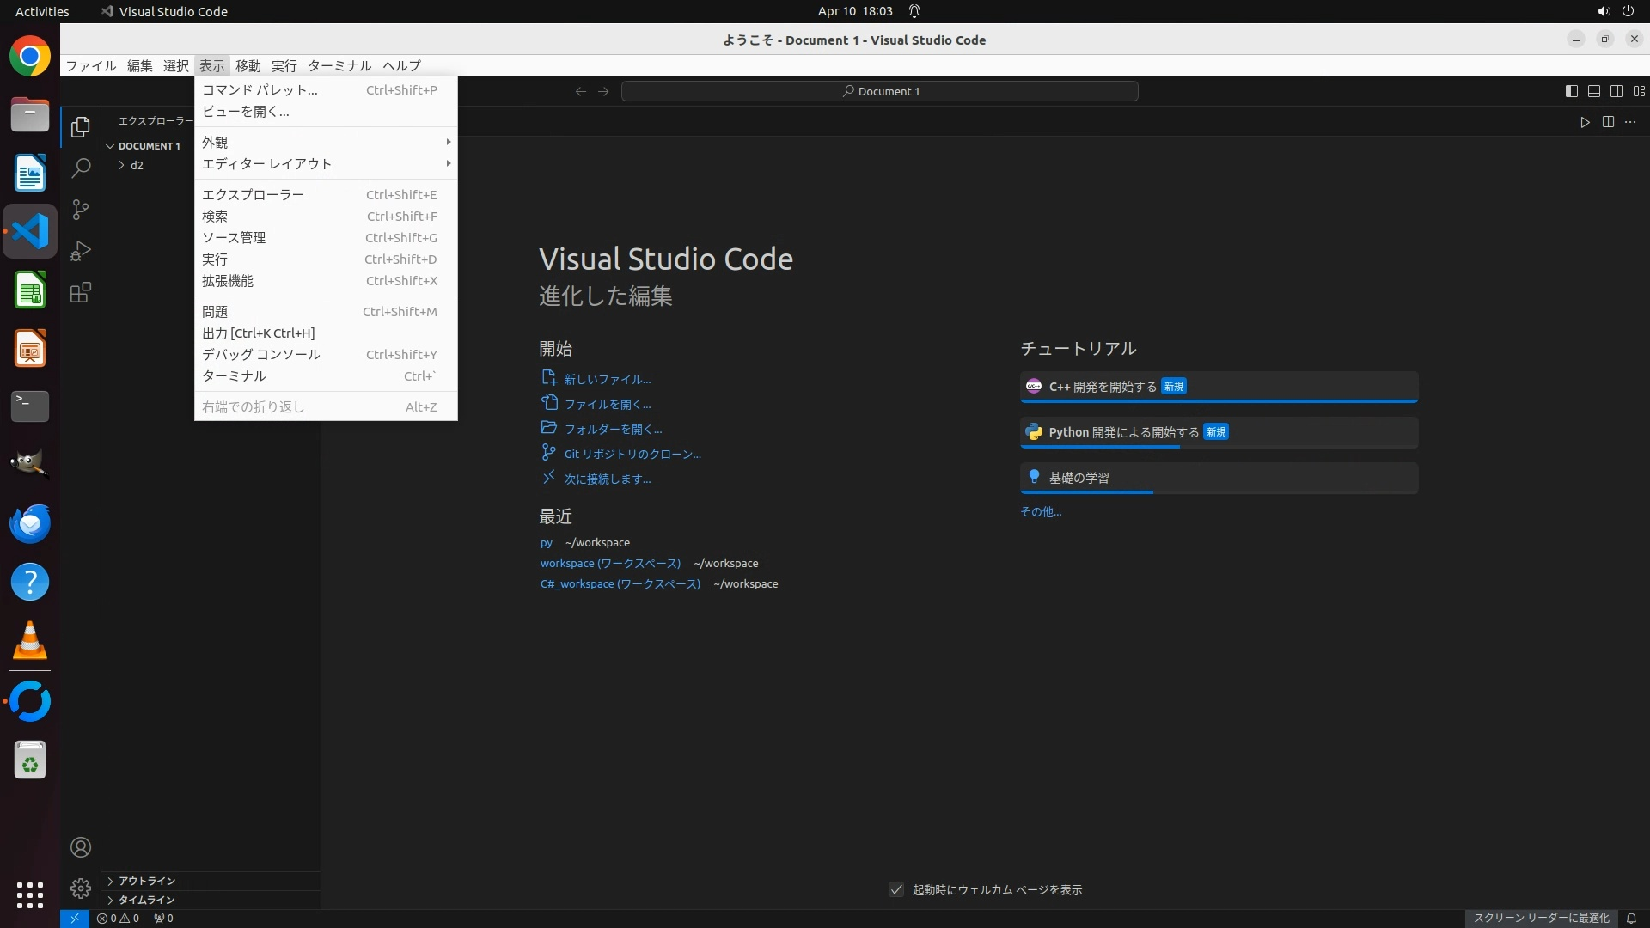Screen dimensions: 1650x928
Task: Expand the アウトライン section
Action: (146, 881)
